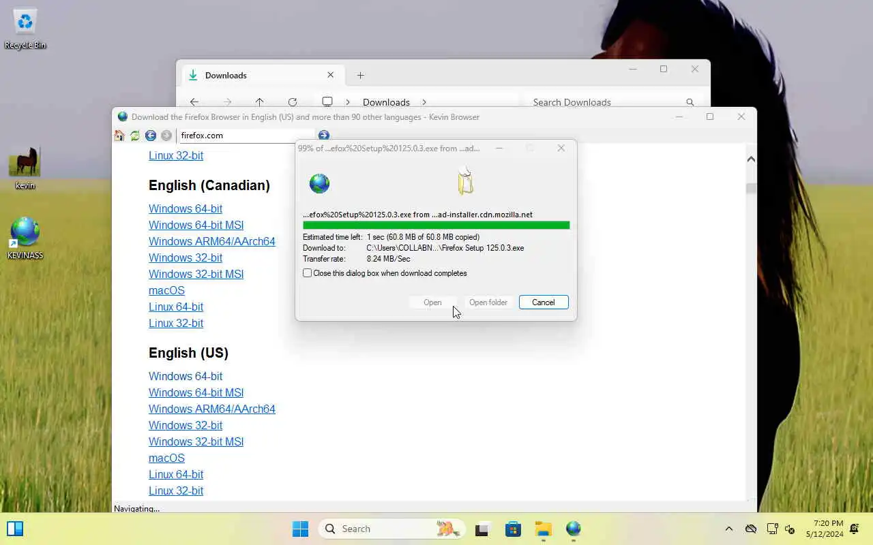The image size is (873, 545).
Task: Open Windows ARM64/AArch64 link under English (Canadian)
Action: 212,241
